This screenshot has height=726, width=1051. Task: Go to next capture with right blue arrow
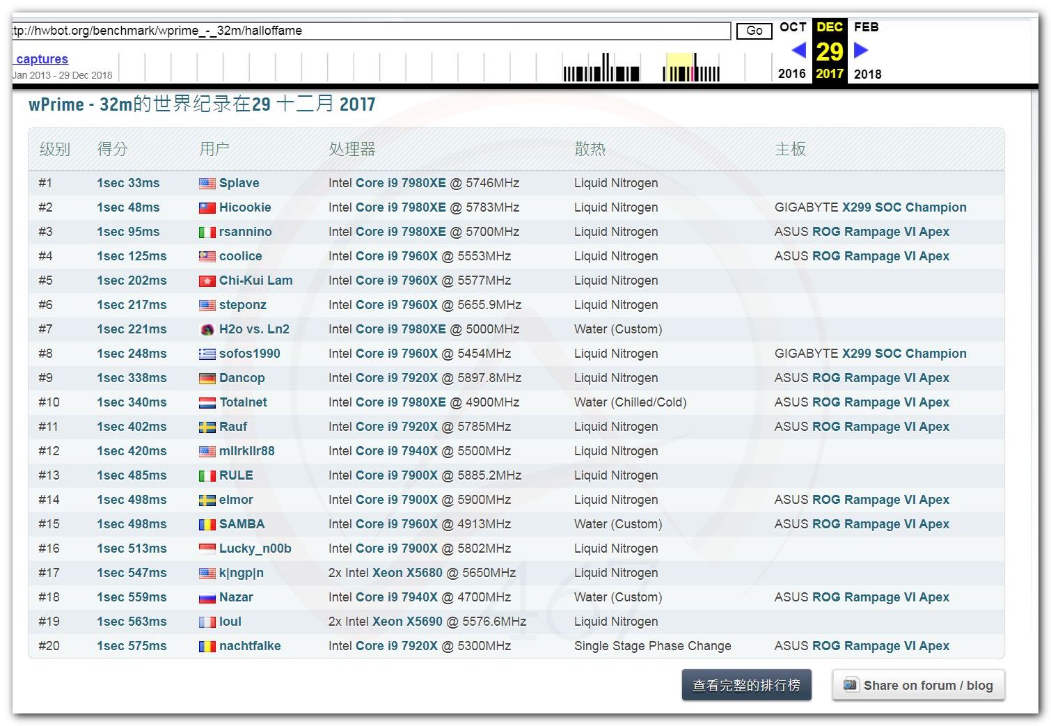point(861,50)
